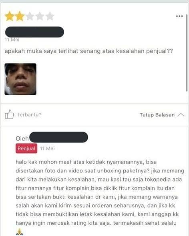Click the upward chevron beside Tutup Balasan
189x236 pixels.
pyautogui.click(x=181, y=115)
